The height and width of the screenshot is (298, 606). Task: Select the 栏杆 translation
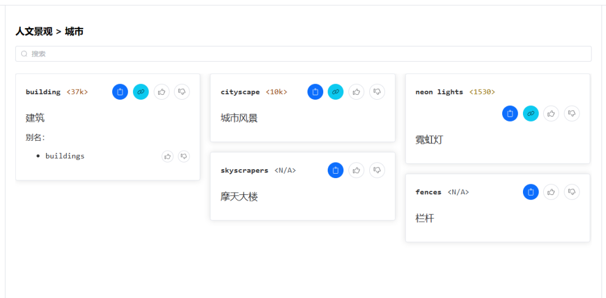coord(425,218)
